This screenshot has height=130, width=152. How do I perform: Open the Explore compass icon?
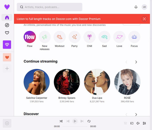(x=7, y=25)
